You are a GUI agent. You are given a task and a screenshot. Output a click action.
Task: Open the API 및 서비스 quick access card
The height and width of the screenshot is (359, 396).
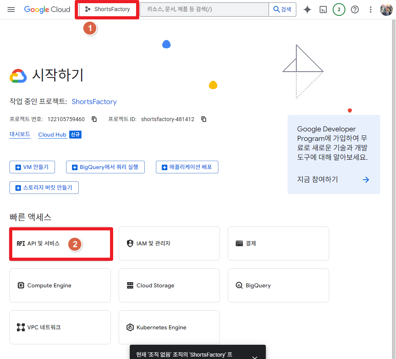61,243
